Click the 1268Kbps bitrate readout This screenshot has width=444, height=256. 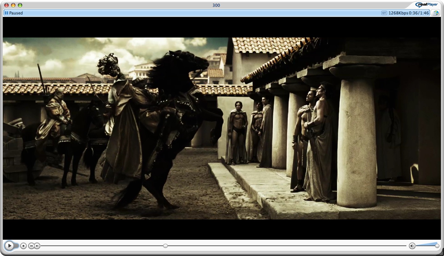tap(398, 13)
